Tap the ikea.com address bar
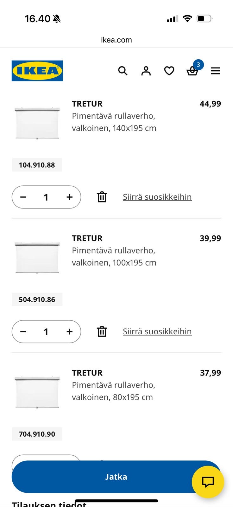Viewport: 233px width, 507px height. click(116, 40)
